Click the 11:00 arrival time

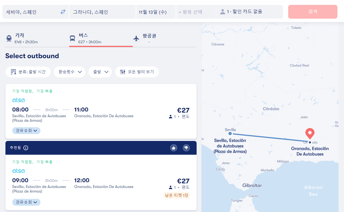coord(81,109)
